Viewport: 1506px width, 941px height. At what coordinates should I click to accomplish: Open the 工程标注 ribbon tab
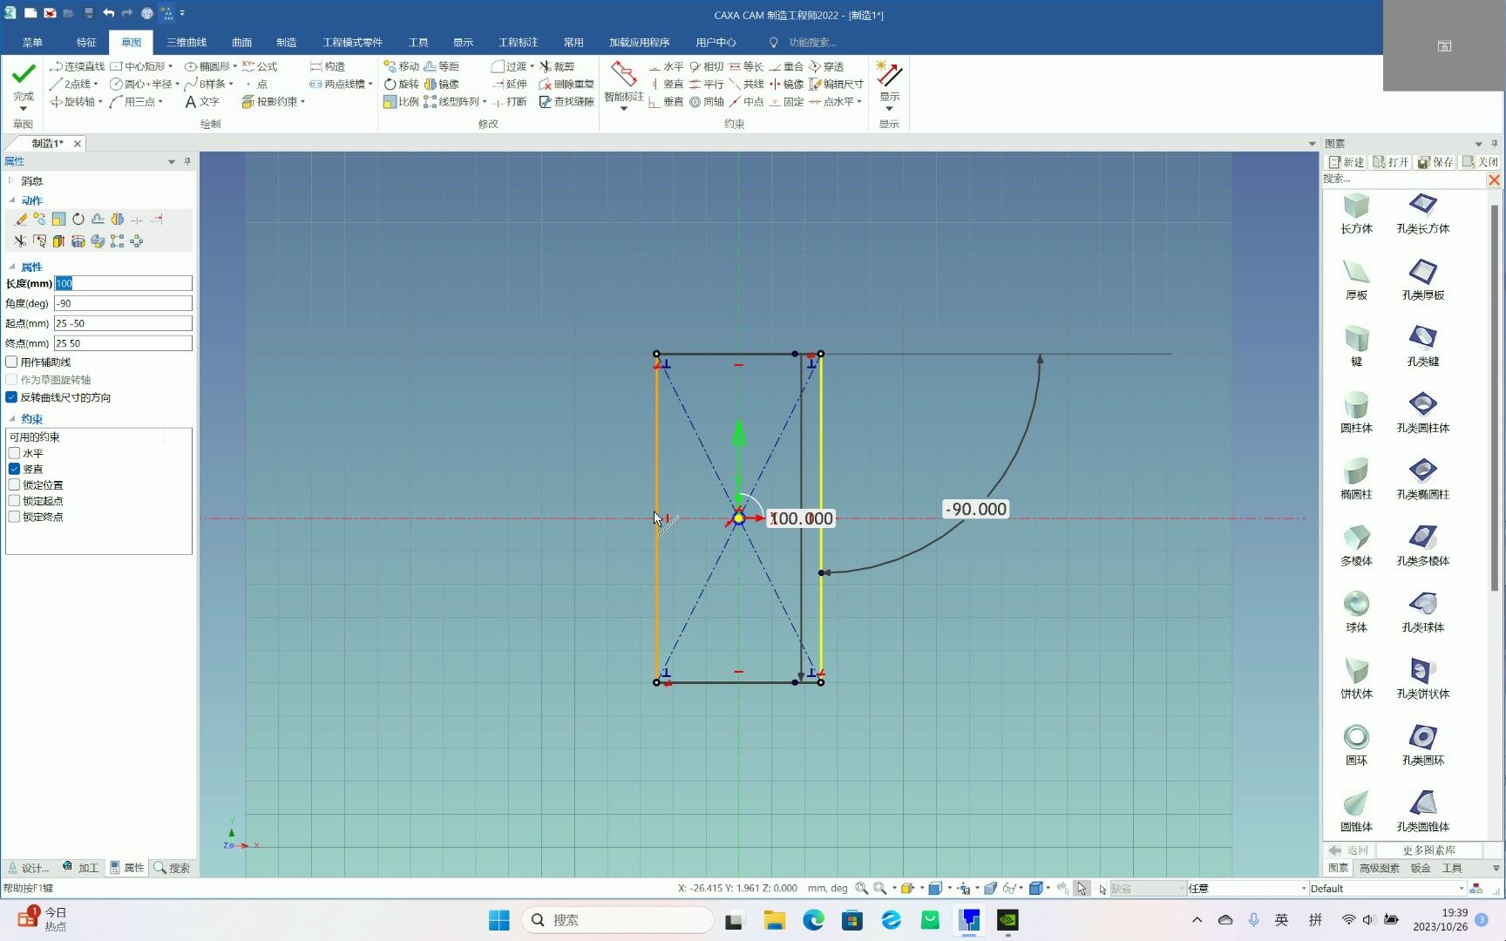[x=518, y=43]
